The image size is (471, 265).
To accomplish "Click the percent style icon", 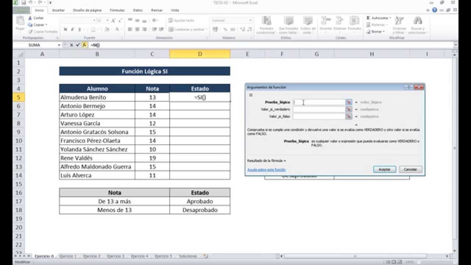I will click(225, 29).
